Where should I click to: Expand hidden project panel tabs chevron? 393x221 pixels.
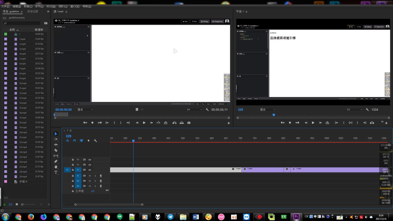48,12
